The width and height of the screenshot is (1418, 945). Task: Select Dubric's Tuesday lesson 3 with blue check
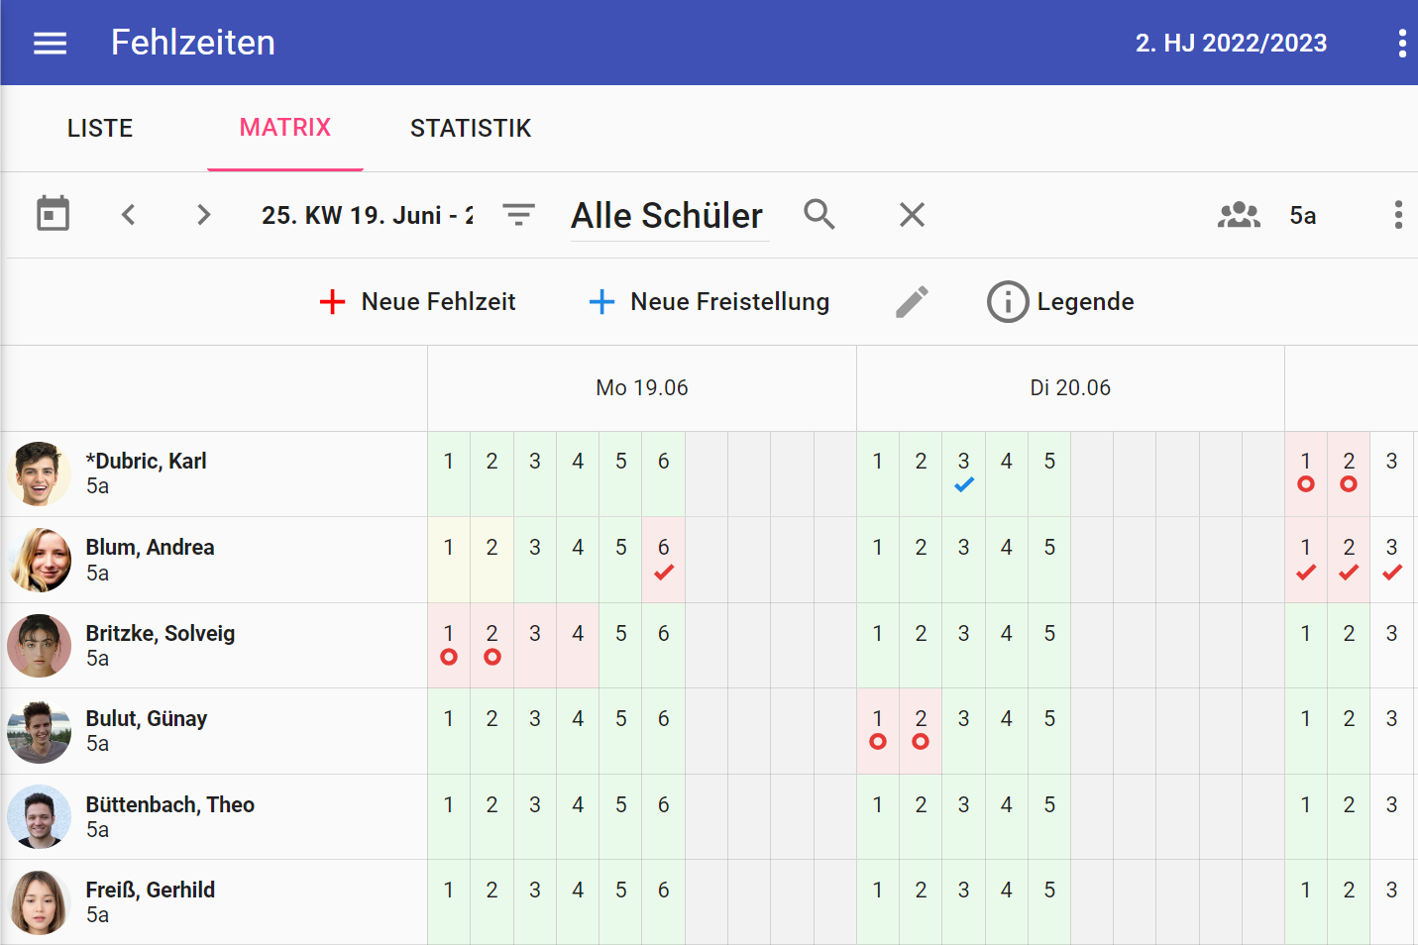[963, 473]
